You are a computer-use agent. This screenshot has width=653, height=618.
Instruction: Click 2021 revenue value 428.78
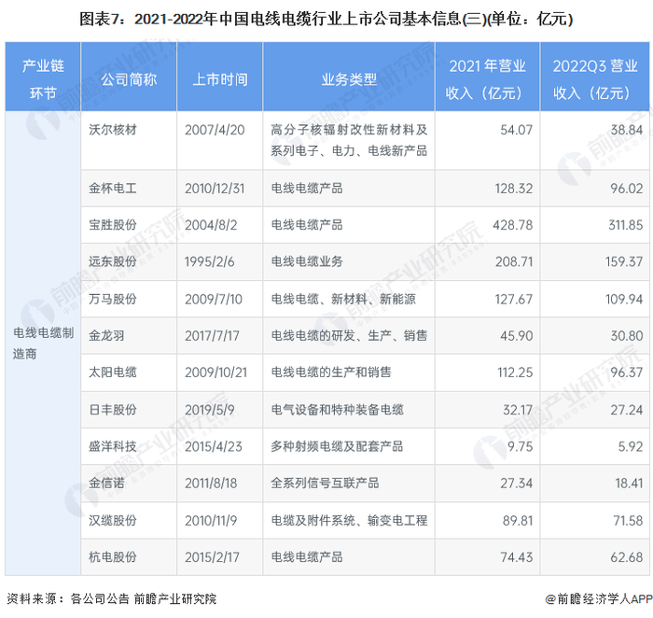[x=513, y=225]
